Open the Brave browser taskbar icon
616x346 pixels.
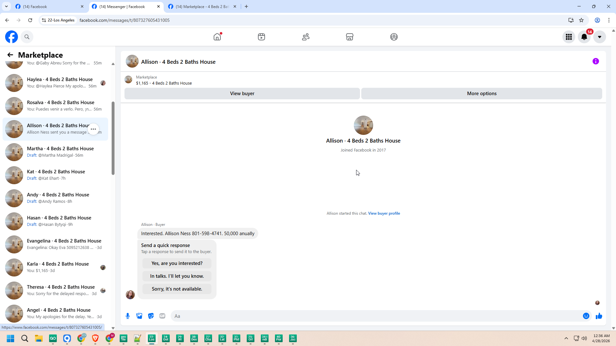click(95, 338)
